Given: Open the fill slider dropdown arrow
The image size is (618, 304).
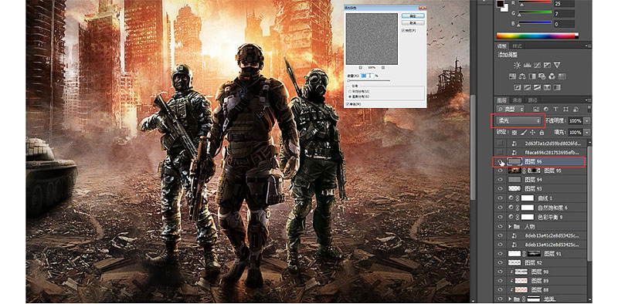Looking at the screenshot, I should [588, 132].
